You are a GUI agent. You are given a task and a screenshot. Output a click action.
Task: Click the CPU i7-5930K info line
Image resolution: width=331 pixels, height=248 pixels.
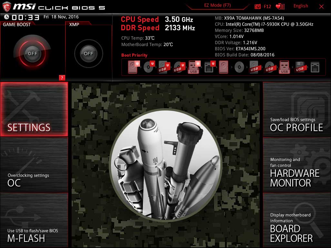point(264,24)
